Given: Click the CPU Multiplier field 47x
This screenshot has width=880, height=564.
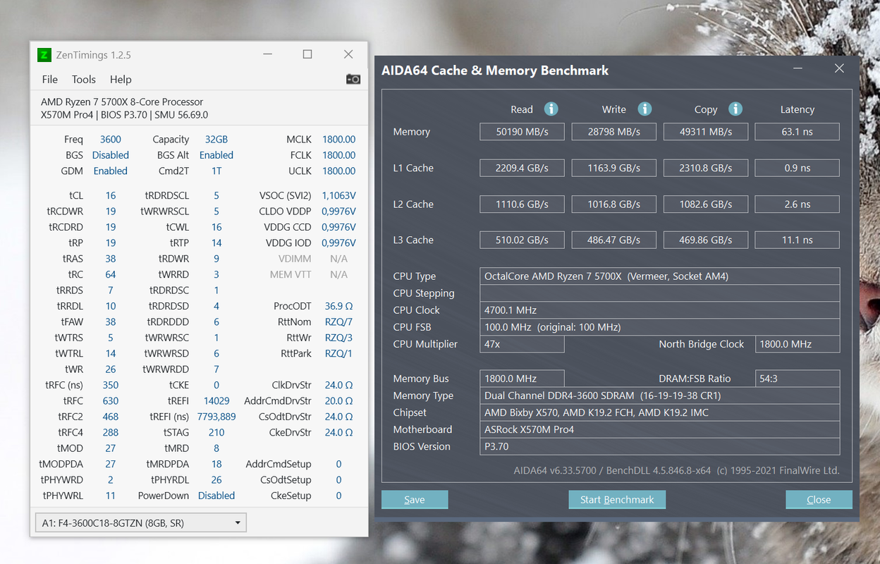Looking at the screenshot, I should coord(522,344).
